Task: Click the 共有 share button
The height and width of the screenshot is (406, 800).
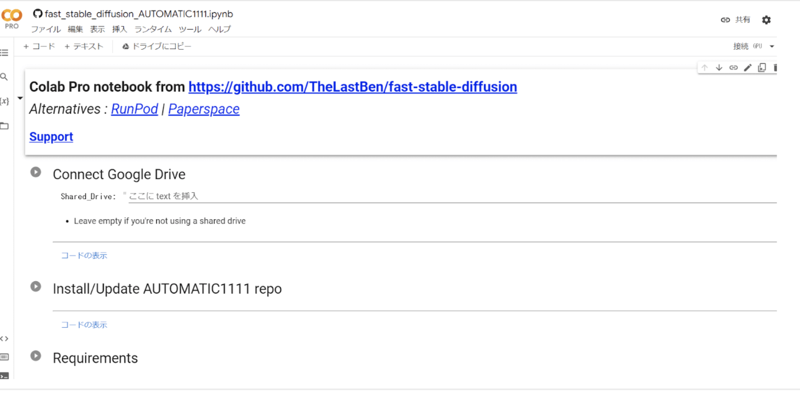Action: (736, 20)
